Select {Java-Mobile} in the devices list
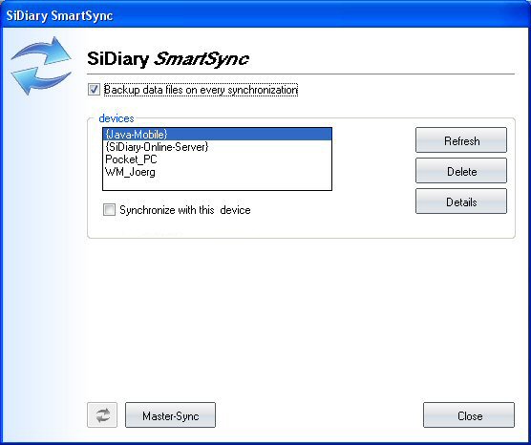The width and height of the screenshot is (531, 445). [x=217, y=135]
